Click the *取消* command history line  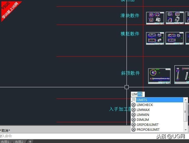click(x=5, y=130)
